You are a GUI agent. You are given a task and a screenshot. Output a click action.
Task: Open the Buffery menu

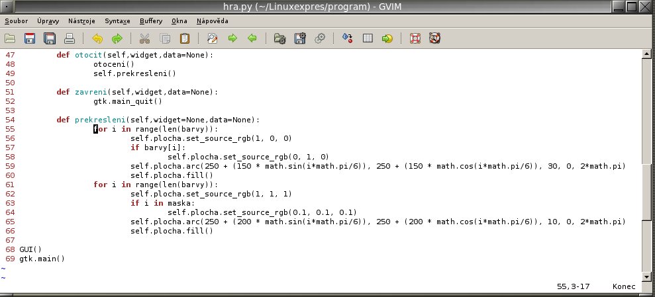151,21
